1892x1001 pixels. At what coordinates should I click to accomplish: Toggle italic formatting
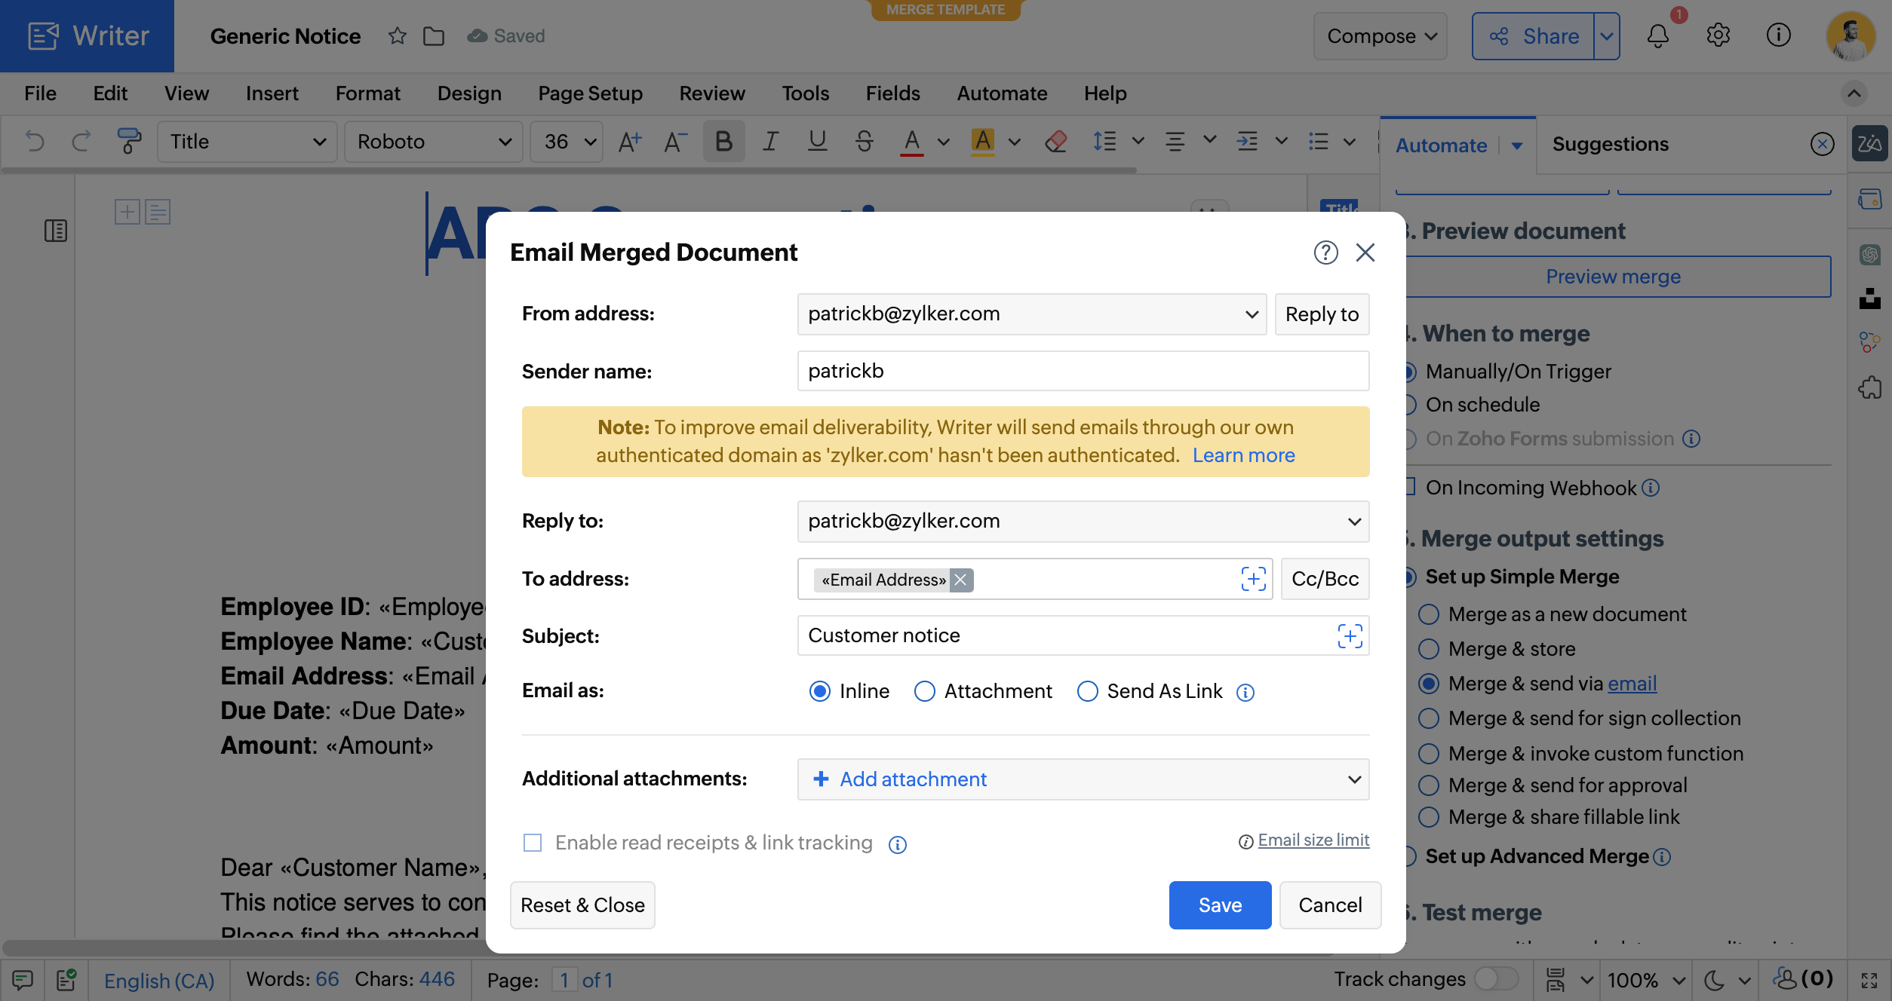[x=770, y=142]
